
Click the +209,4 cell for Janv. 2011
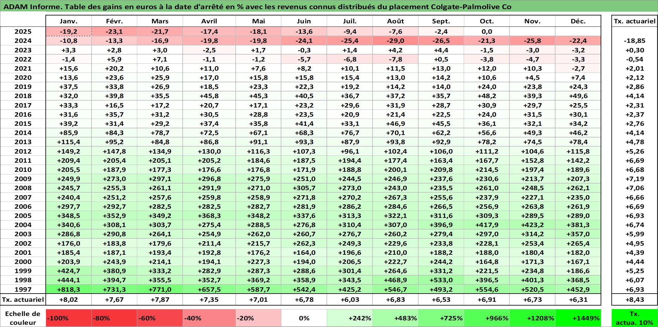pyautogui.click(x=69, y=161)
